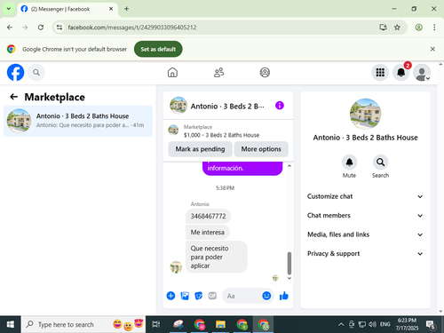The image size is (444, 333).
Task: Attach a photo file icon
Action: [185, 296]
